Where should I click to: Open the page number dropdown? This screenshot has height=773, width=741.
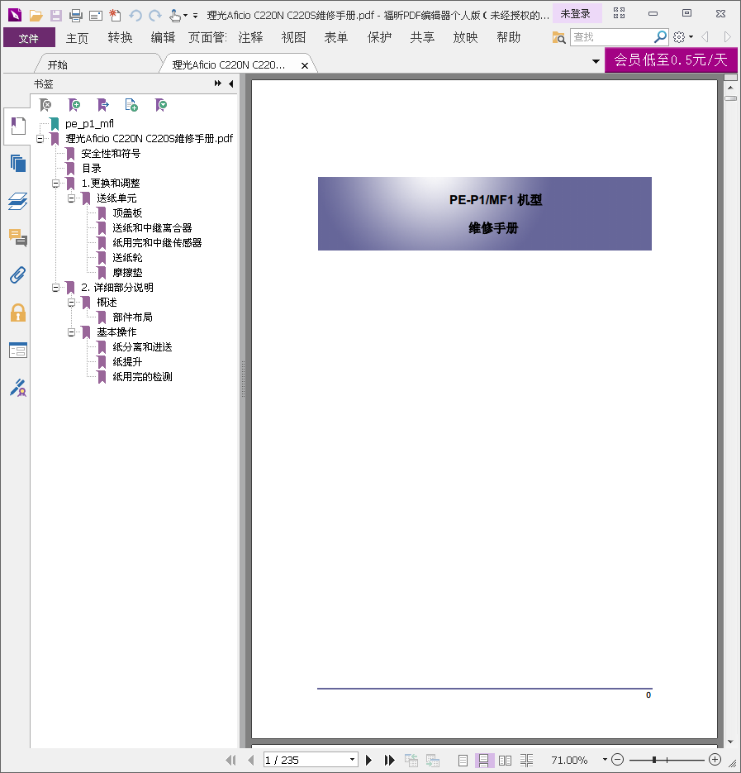(352, 760)
